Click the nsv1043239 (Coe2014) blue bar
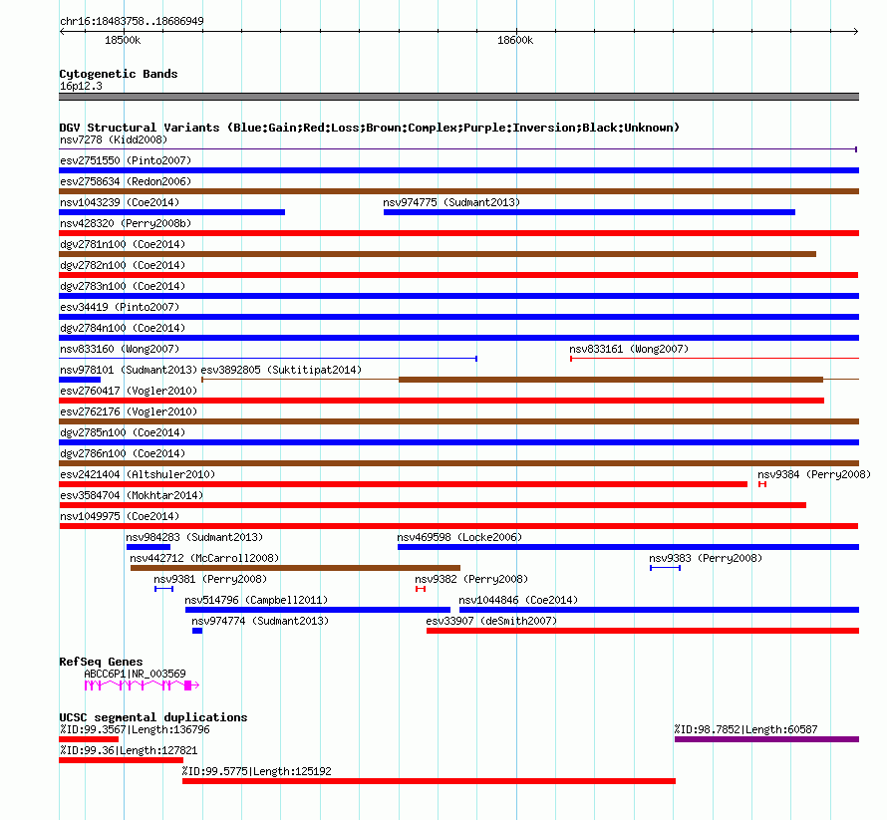Screen dimensions: 887x820 [x=172, y=212]
